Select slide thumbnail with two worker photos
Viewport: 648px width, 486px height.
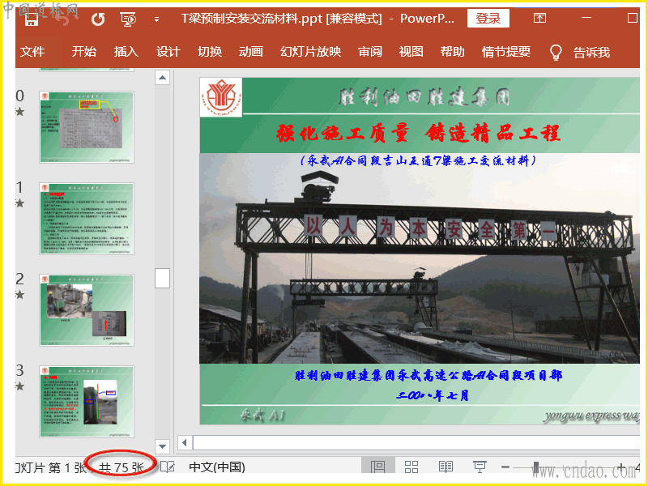coord(87,310)
